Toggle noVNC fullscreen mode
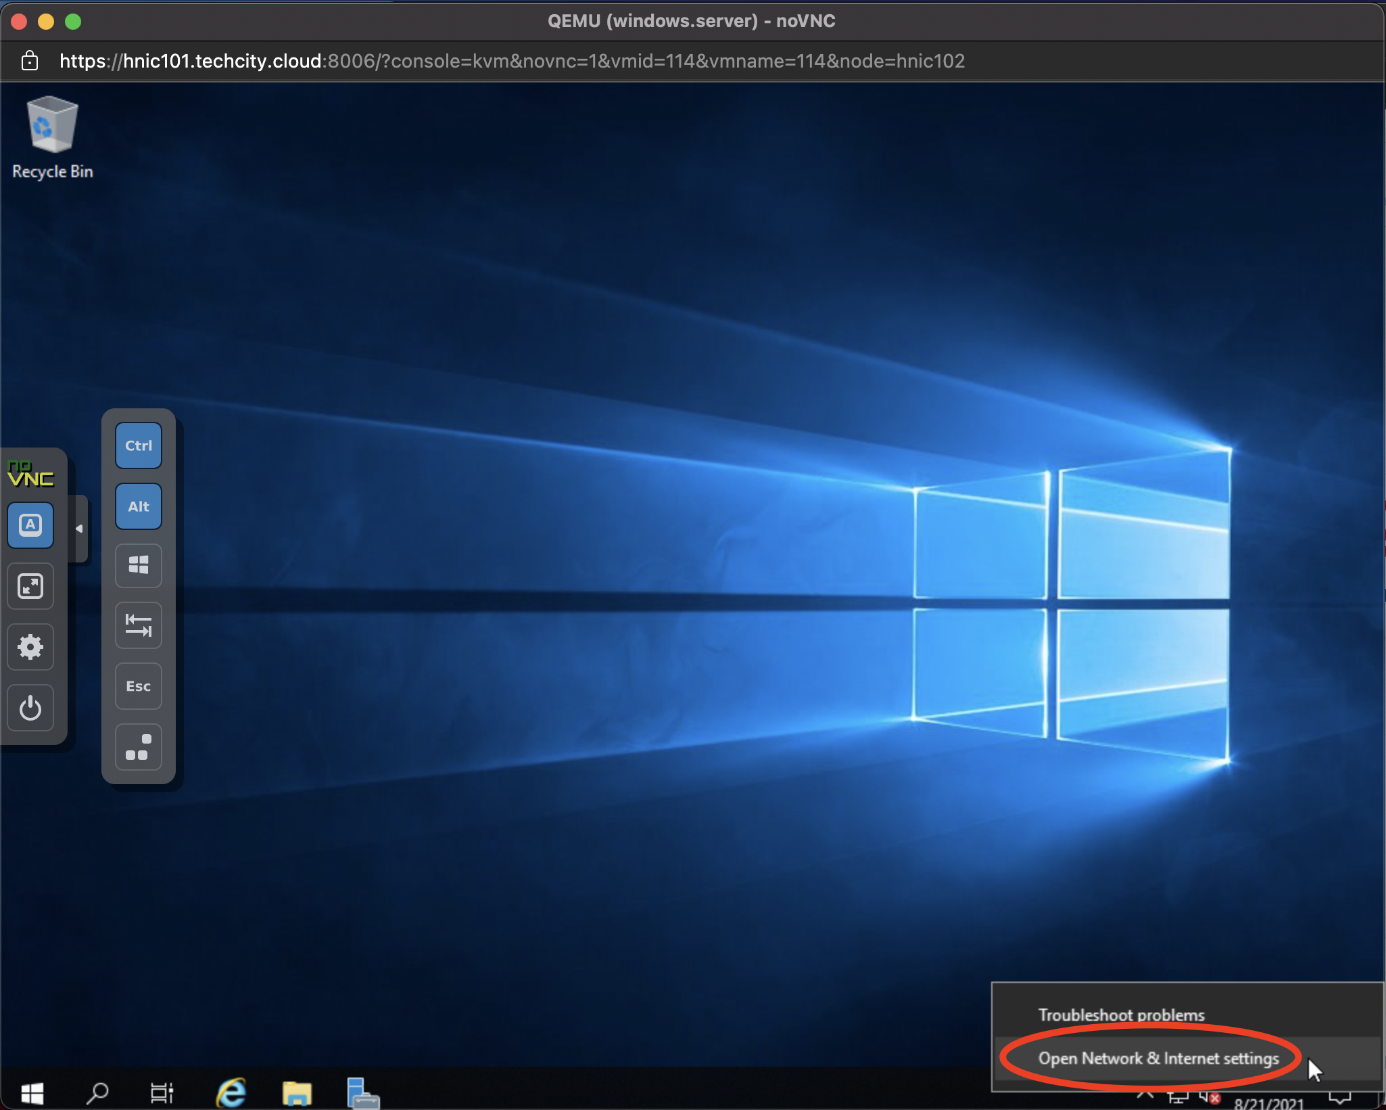Screen dimensions: 1386x1110 pyautogui.click(x=30, y=586)
